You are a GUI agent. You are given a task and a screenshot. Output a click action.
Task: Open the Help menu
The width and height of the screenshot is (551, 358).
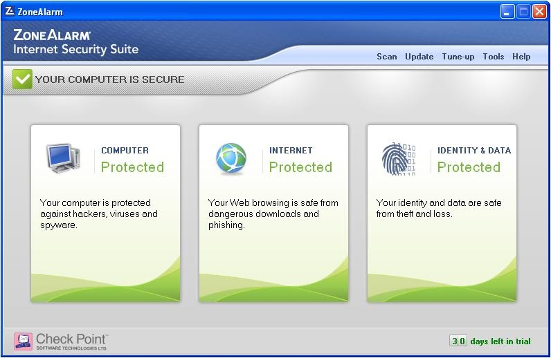click(521, 57)
